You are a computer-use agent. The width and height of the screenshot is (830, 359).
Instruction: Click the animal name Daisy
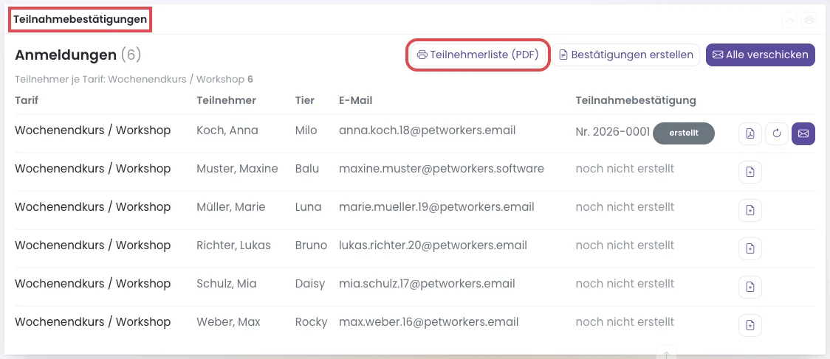point(310,284)
